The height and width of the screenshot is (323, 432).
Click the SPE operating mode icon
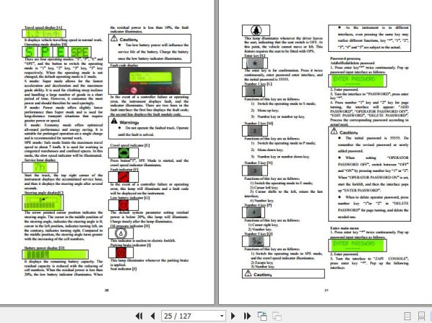click(80, 52)
